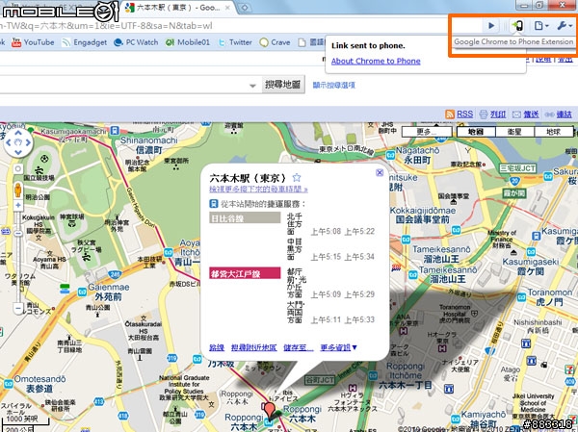Click the upcoming departures link in popup

click(258, 190)
